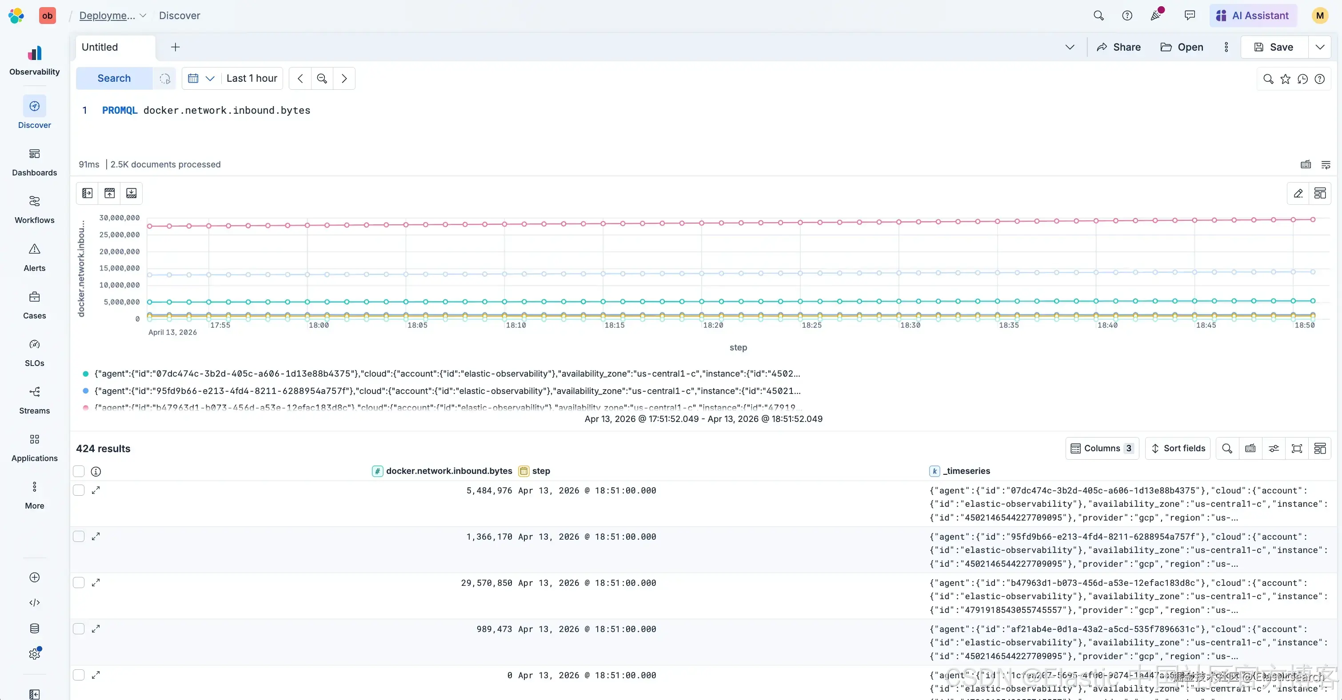The image size is (1342, 700).
Task: Click the teal legend color dot
Action: coord(85,374)
